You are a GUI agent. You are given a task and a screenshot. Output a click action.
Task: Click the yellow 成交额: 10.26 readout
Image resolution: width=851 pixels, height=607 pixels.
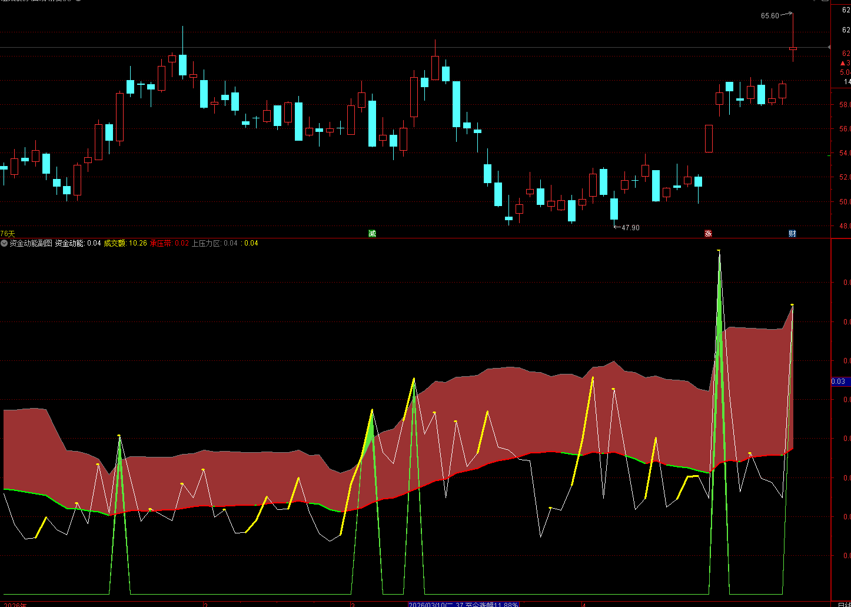coord(125,243)
